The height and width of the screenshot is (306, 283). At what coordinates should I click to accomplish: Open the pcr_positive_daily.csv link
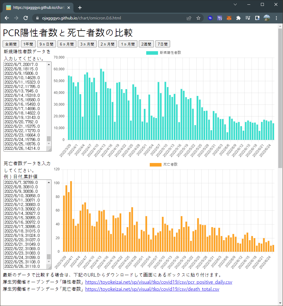pos(159,282)
